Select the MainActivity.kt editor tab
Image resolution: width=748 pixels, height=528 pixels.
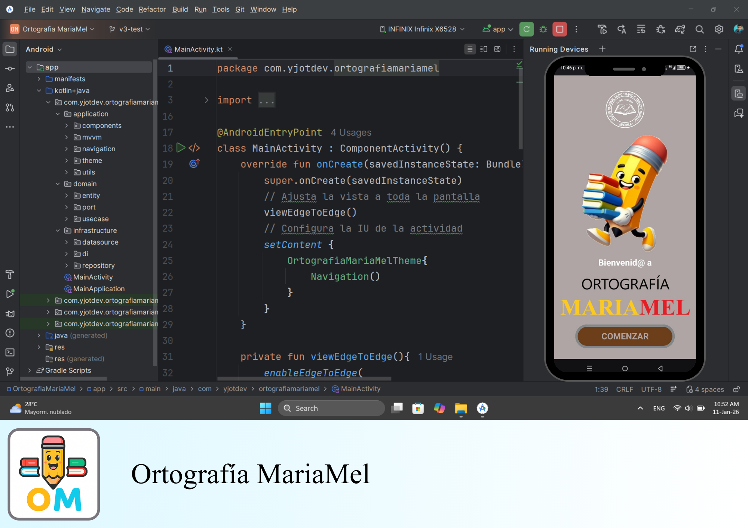(x=198, y=49)
